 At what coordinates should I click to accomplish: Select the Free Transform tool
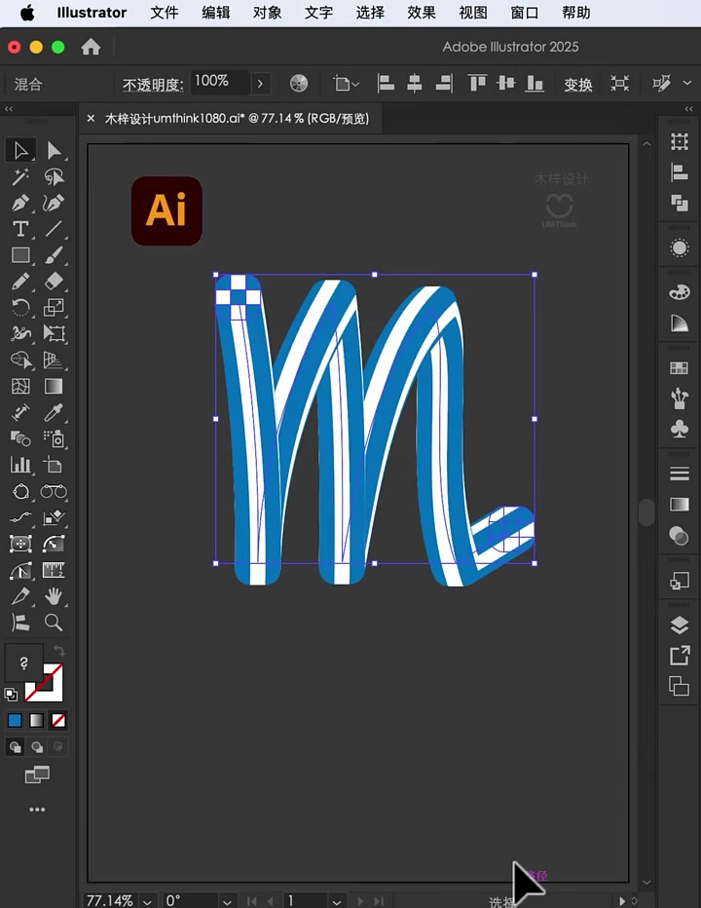(x=54, y=333)
